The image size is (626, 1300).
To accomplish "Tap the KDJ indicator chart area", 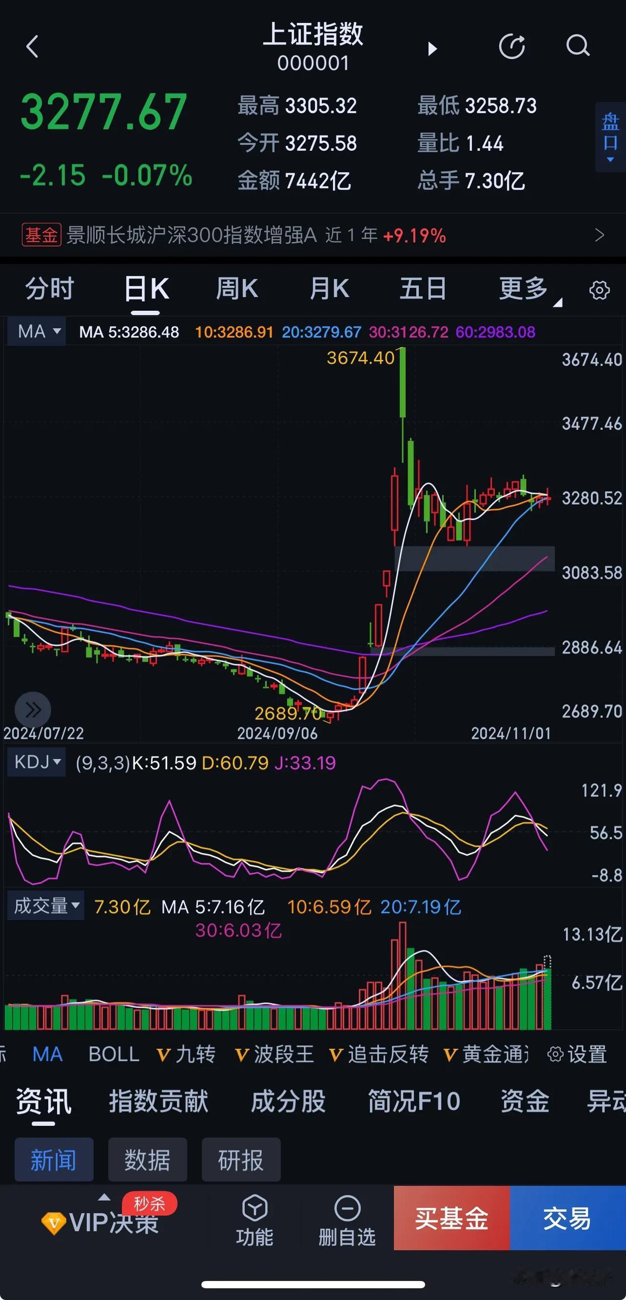I will 277,832.
